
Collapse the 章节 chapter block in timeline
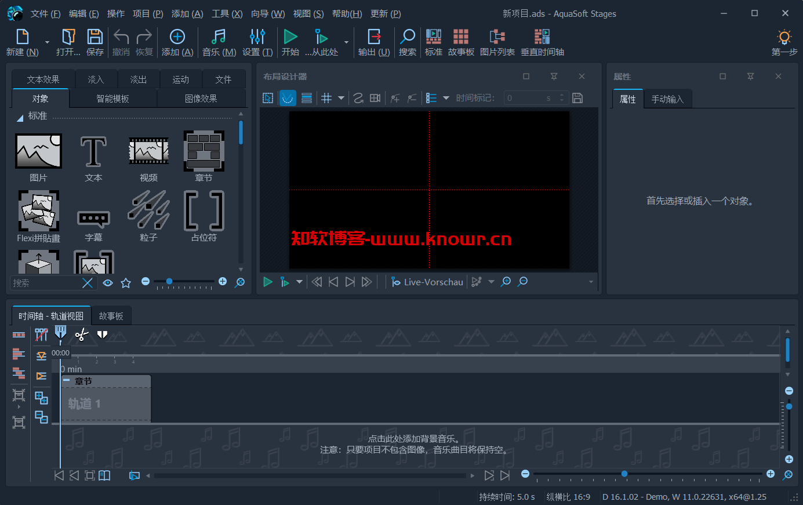pyautogui.click(x=66, y=380)
